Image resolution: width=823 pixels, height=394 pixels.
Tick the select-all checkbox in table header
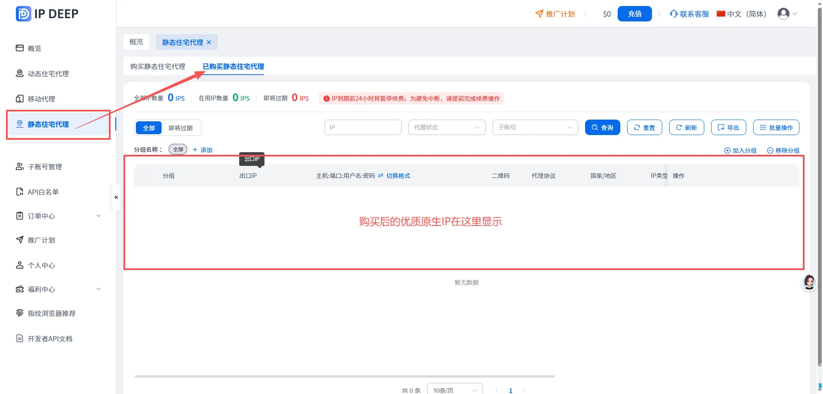point(143,175)
